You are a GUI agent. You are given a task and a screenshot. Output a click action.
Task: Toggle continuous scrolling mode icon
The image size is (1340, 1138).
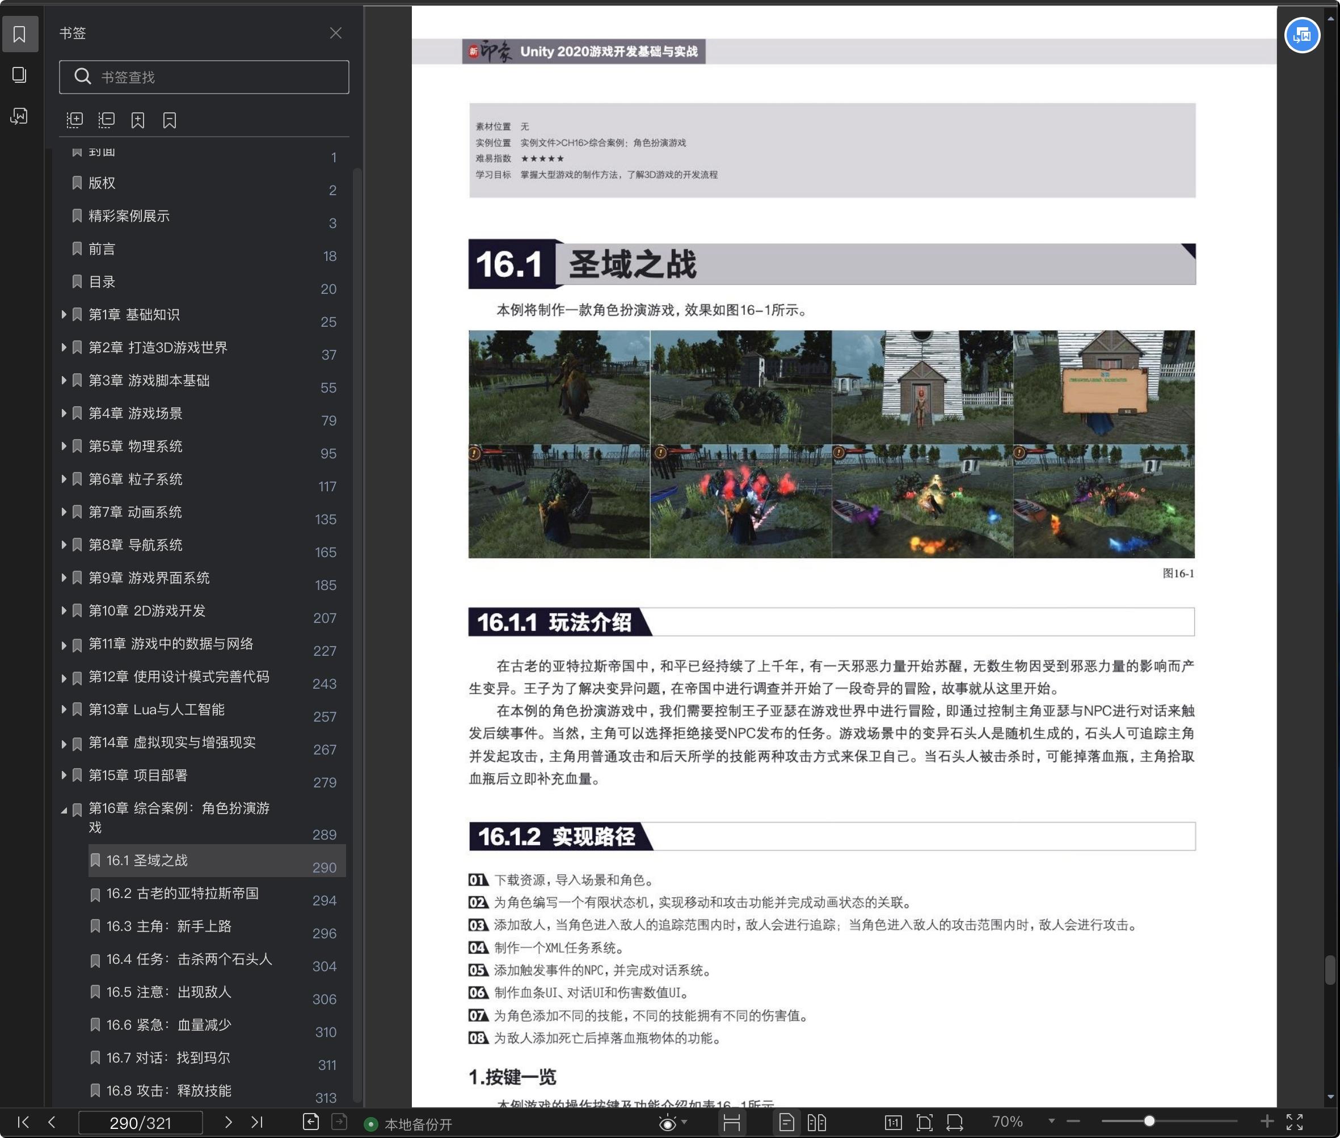point(732,1123)
